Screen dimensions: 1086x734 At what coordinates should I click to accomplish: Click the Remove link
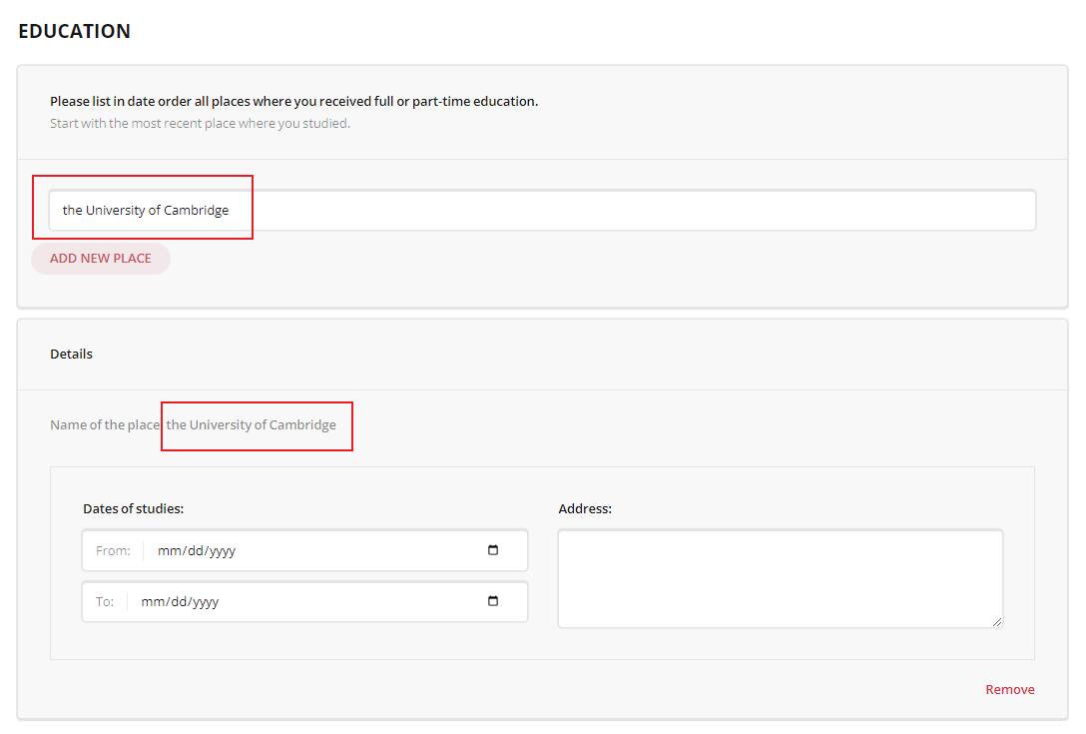[x=1009, y=689]
